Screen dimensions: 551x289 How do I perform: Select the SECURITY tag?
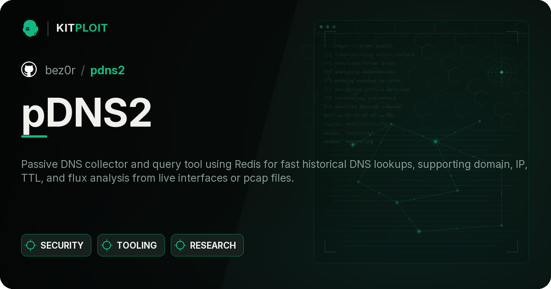coord(56,245)
